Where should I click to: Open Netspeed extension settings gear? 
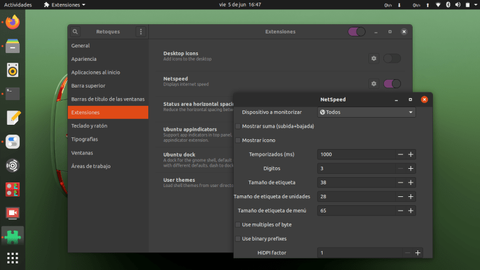374,84
